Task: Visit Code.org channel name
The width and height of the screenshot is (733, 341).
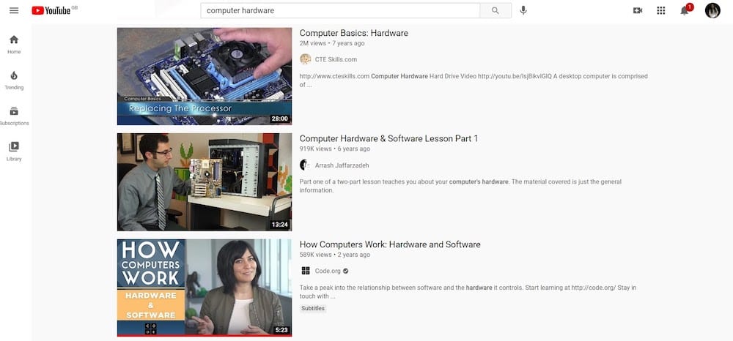Action: [x=328, y=271]
